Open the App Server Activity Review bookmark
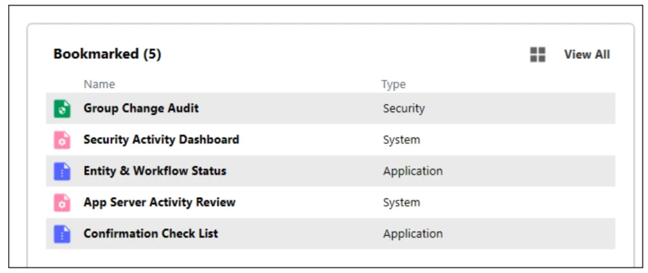 [159, 202]
